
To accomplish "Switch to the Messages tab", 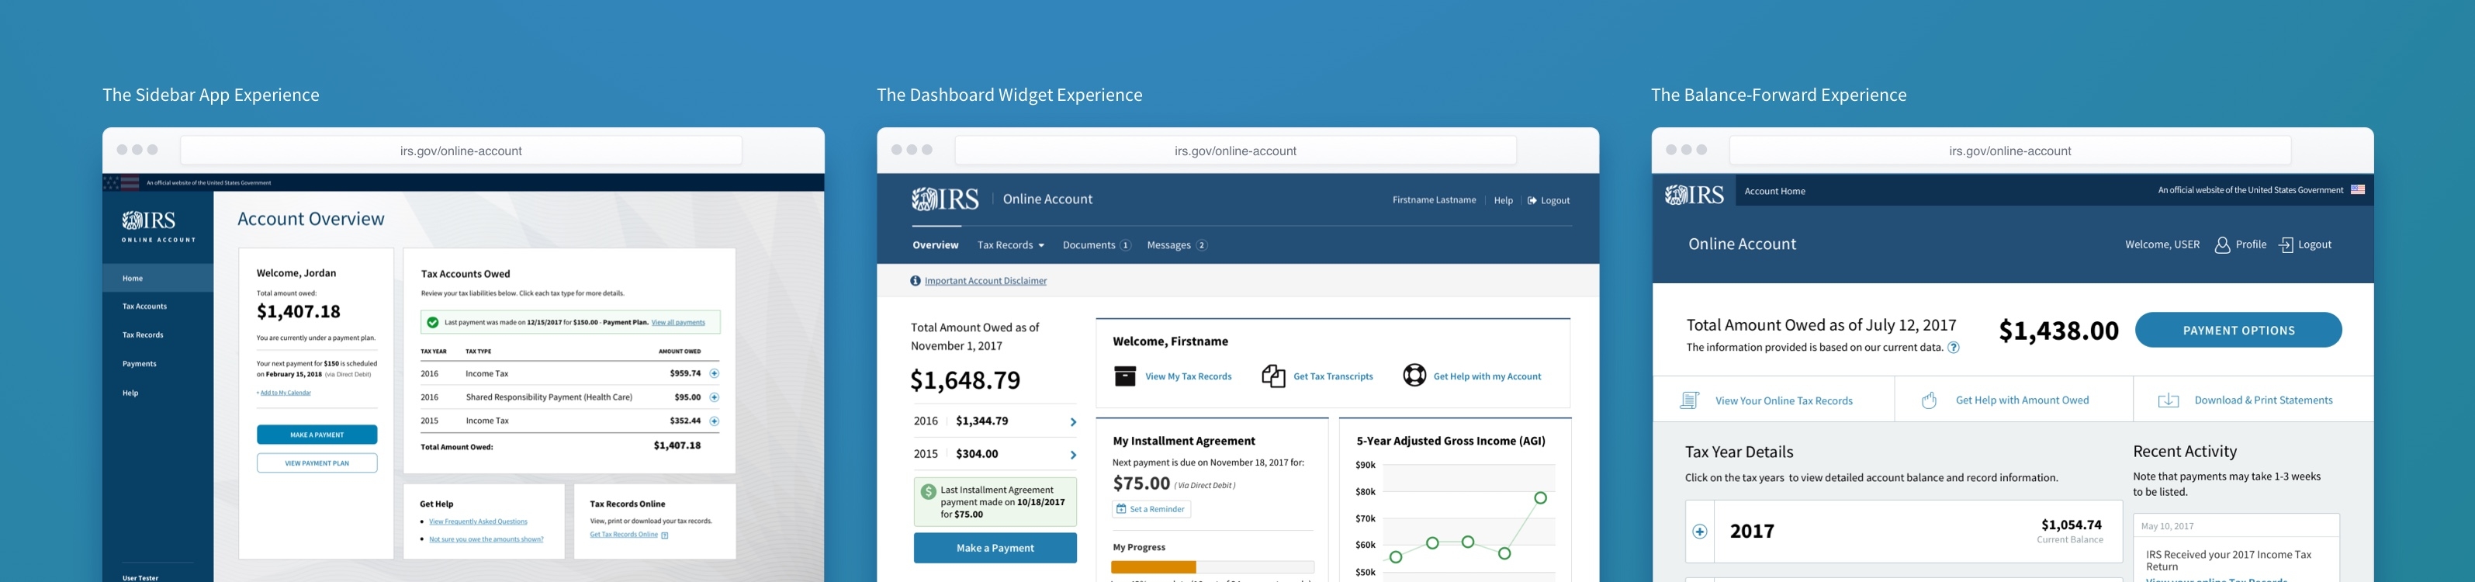I will (x=1175, y=245).
